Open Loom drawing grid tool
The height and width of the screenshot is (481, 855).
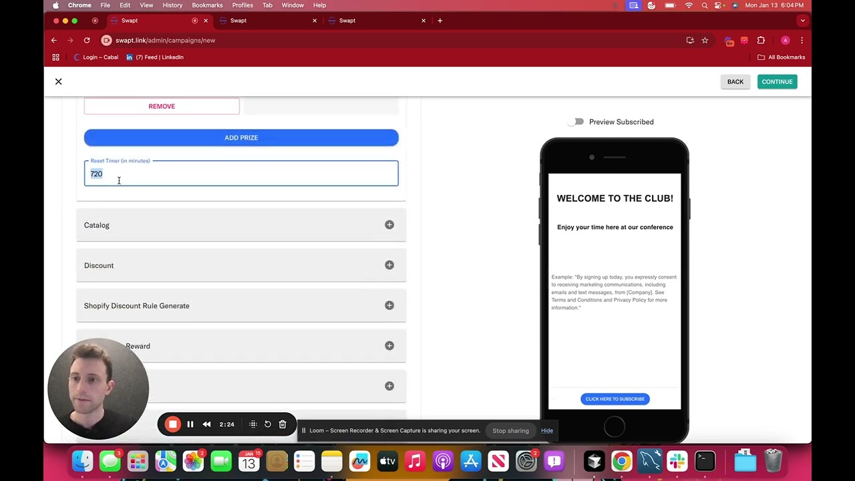pos(253,424)
